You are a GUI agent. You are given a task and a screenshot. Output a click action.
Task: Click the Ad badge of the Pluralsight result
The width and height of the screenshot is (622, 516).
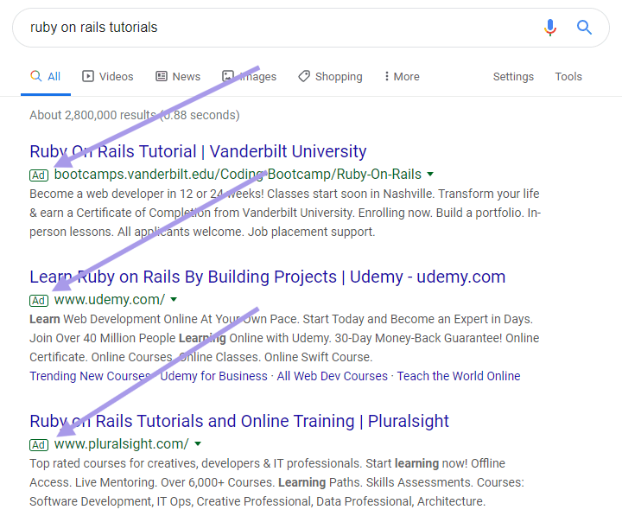tap(39, 445)
